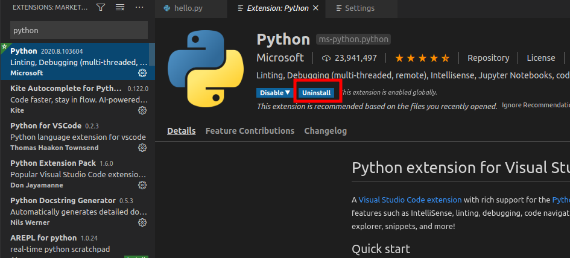Click Thomas Haakon Townsend publisher name
The height and width of the screenshot is (258, 570).
tap(54, 148)
